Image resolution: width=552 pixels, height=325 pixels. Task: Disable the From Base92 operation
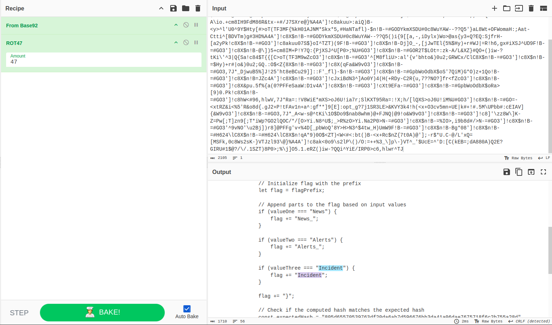pyautogui.click(x=186, y=25)
